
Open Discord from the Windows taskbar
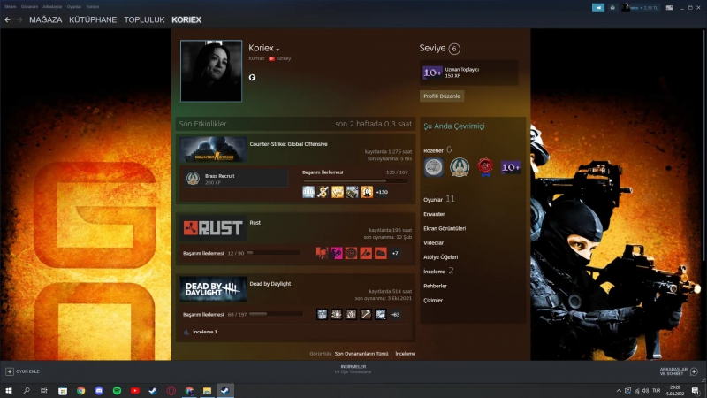click(x=99, y=390)
